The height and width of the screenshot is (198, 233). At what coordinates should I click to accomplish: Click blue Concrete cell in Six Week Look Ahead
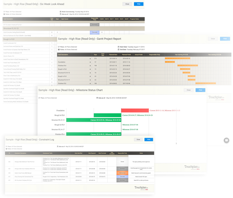click(x=95, y=32)
